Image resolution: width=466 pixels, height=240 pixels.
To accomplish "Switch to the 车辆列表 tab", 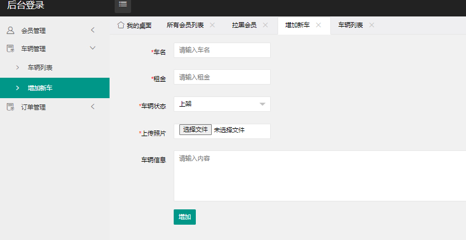I will (x=350, y=25).
